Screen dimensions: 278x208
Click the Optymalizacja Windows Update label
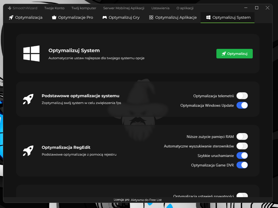[x=207, y=106]
